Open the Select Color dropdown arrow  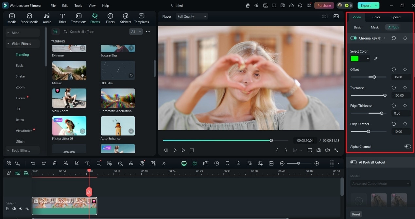coord(368,59)
